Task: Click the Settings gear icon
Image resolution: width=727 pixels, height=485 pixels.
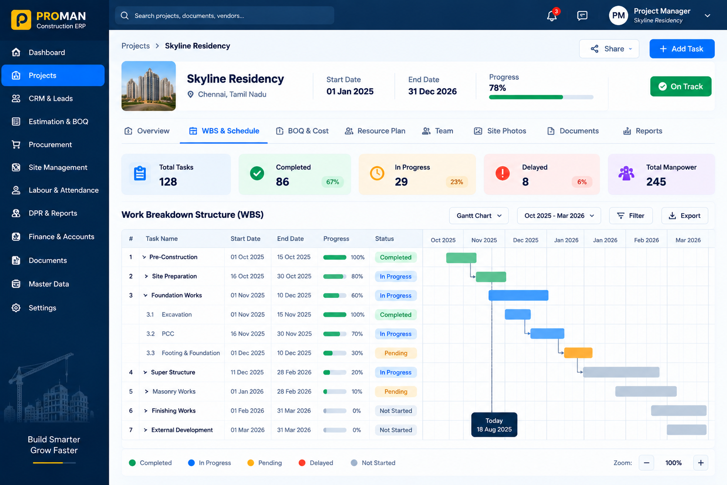Action: coord(16,308)
